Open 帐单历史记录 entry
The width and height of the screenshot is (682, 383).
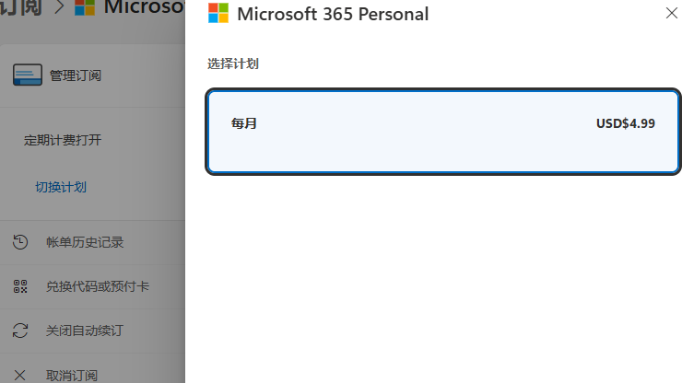[85, 242]
